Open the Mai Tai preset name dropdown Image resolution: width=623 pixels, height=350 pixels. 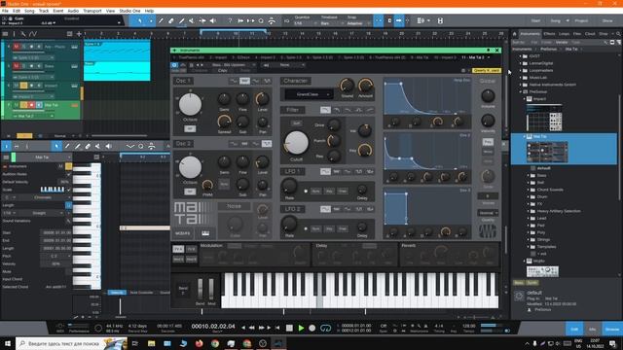(234, 65)
